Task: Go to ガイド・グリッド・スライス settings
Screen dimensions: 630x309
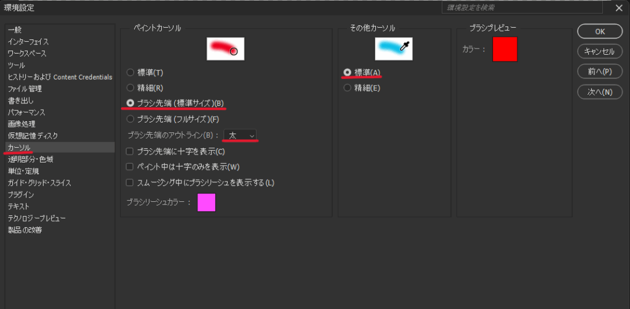Action: click(x=39, y=183)
